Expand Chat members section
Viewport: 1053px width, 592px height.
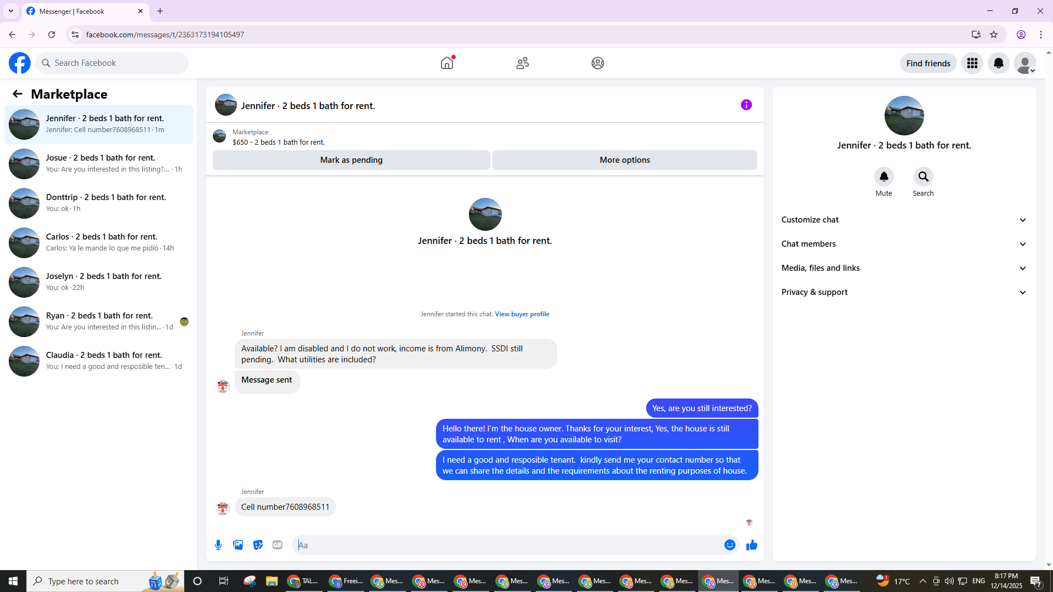(x=904, y=244)
